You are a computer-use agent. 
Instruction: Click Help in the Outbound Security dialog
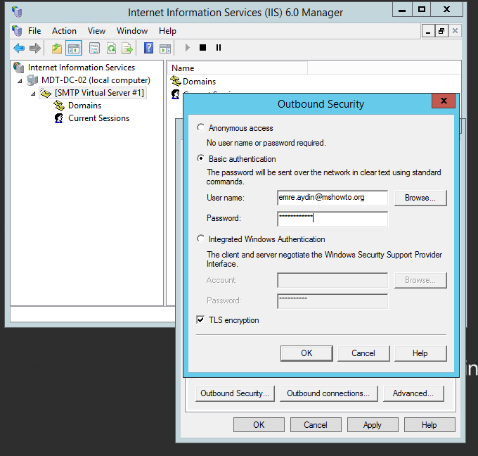pyautogui.click(x=420, y=353)
